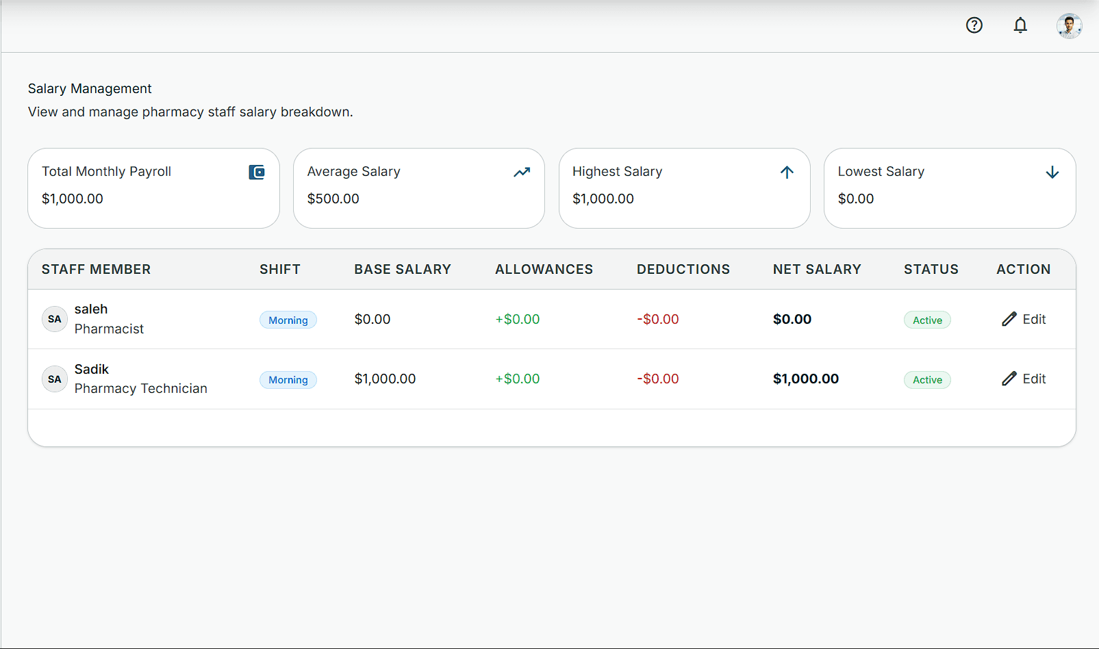Open the user profile avatar
Screen dimensions: 1099x649
click(x=1069, y=26)
